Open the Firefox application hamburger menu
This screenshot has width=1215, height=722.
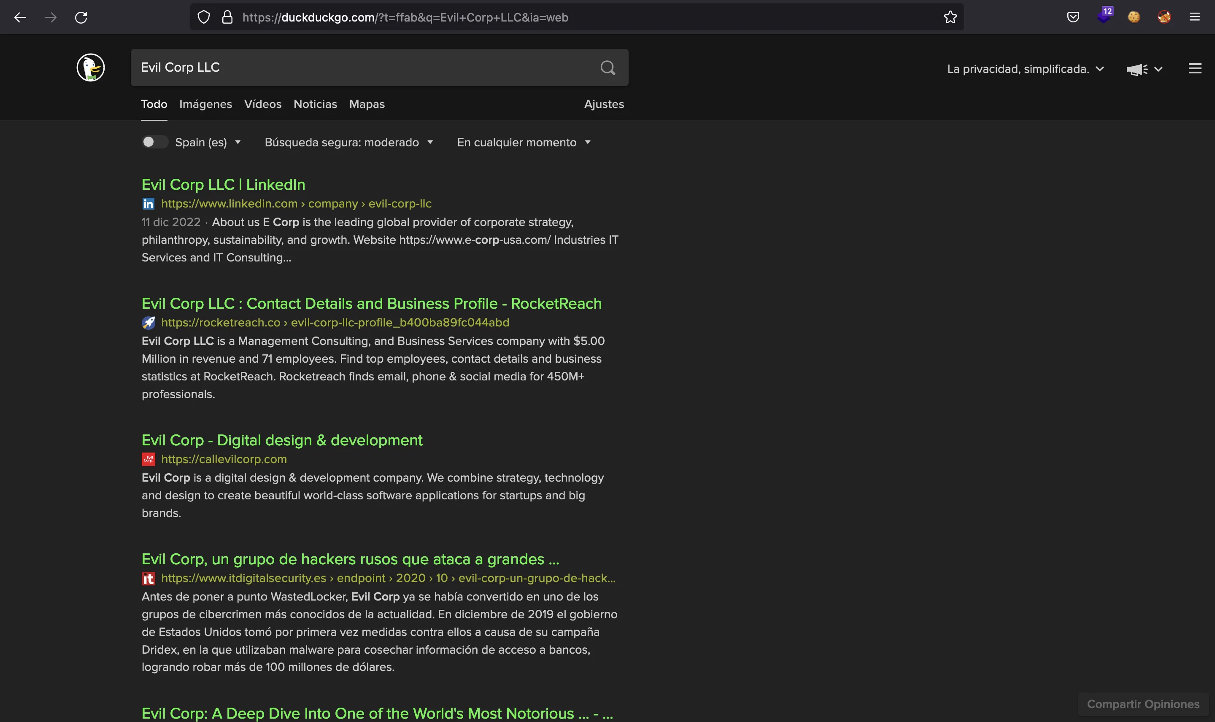tap(1195, 18)
